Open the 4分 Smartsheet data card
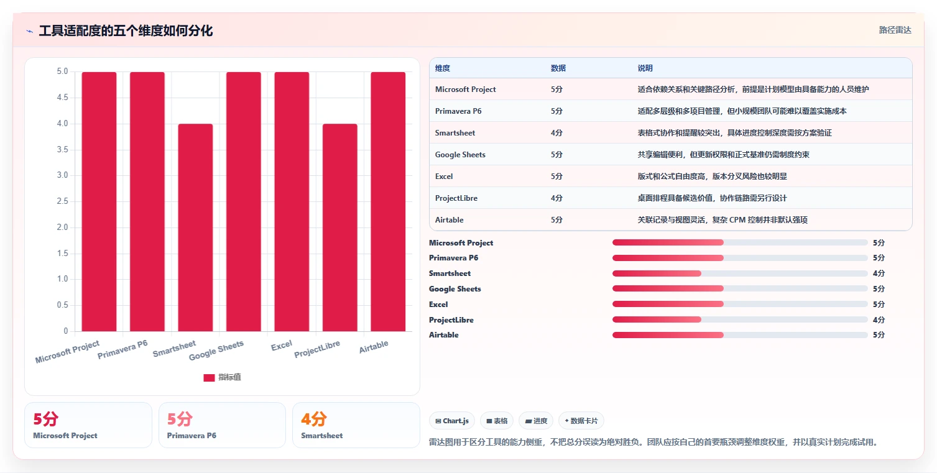The image size is (937, 473). point(356,425)
